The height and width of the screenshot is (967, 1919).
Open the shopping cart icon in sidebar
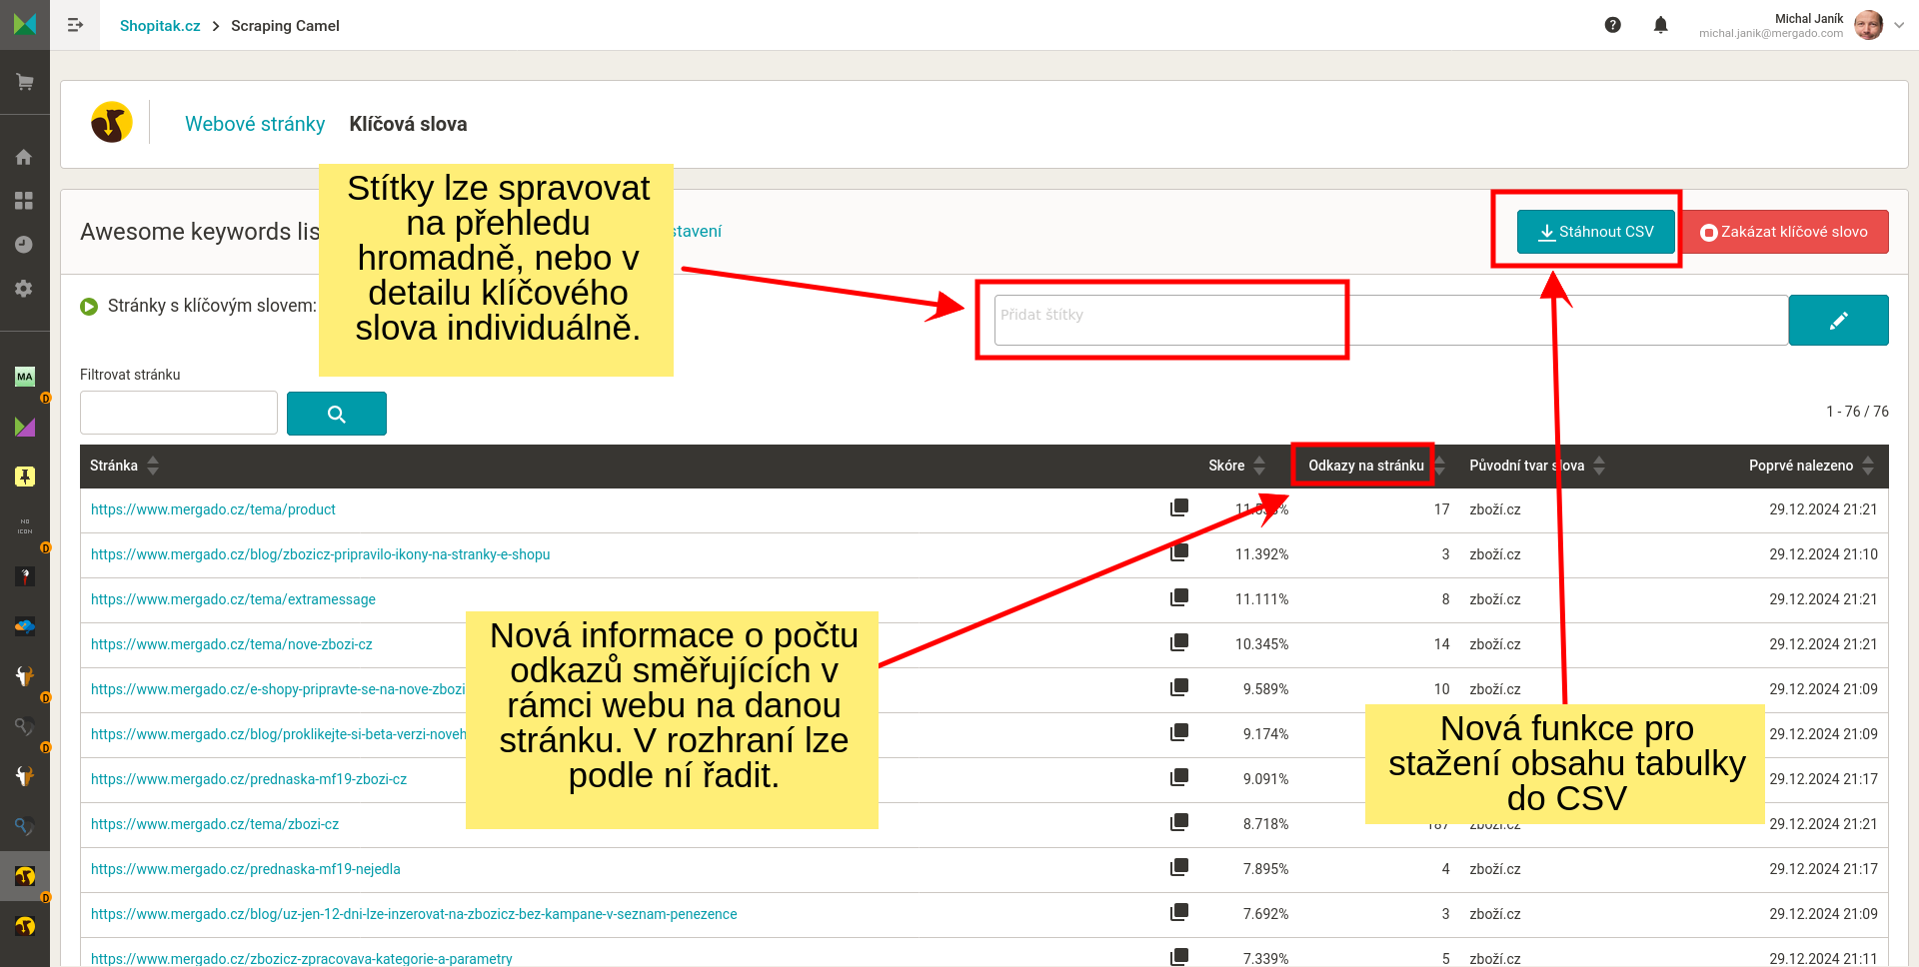coord(25,82)
